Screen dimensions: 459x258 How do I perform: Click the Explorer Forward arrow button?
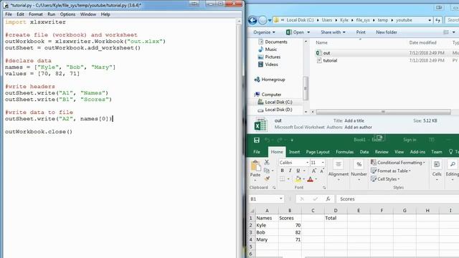(x=263, y=20)
